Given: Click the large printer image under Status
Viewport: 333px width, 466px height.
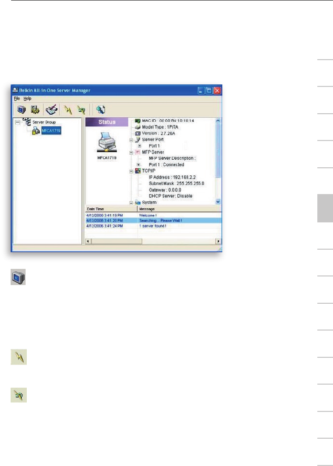Looking at the screenshot, I should [x=107, y=143].
